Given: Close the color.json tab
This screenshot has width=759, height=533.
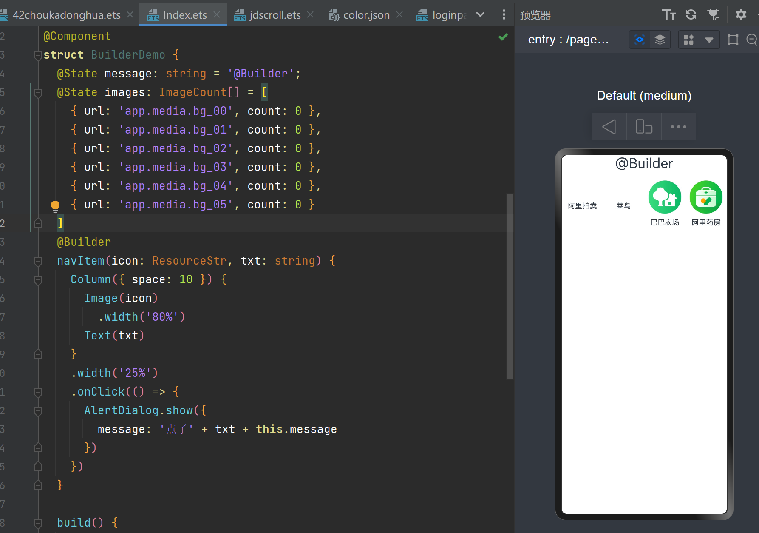Looking at the screenshot, I should point(399,15).
